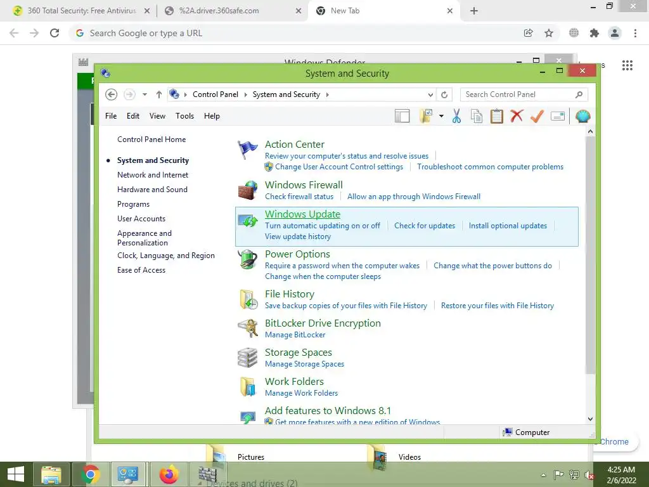Click the folder options icon in the toolbar

pos(426,116)
